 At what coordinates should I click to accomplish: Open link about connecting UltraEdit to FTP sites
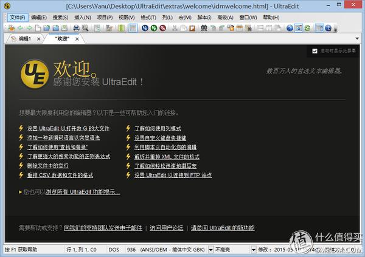click(x=173, y=175)
